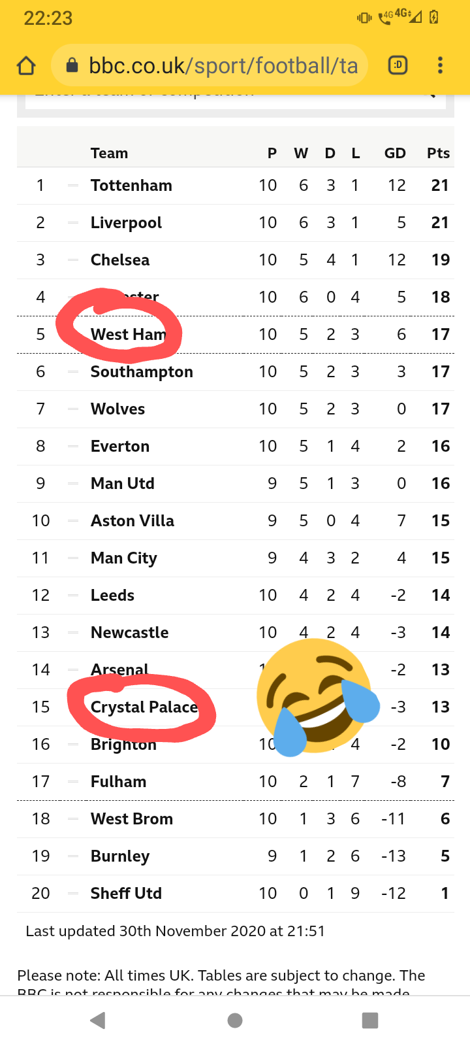Open the circled Crystal Palace entry

(x=144, y=707)
